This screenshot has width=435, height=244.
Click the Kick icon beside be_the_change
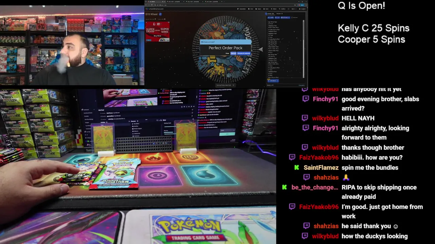pos(284,187)
